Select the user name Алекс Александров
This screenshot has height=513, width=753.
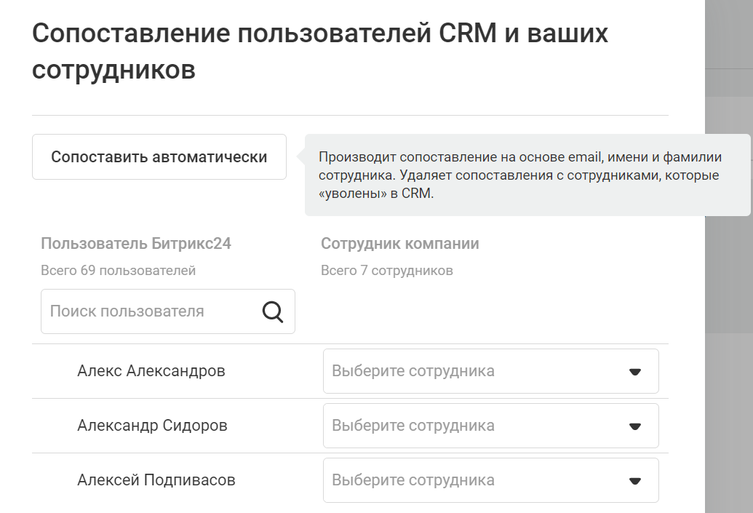[151, 371]
